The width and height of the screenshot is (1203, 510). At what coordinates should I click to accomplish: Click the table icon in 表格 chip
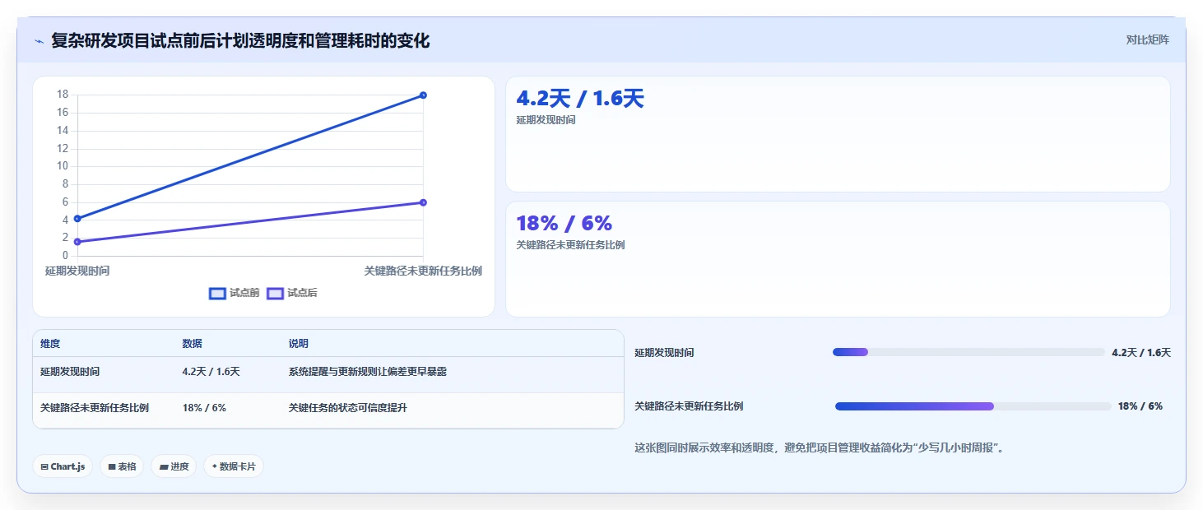point(112,467)
